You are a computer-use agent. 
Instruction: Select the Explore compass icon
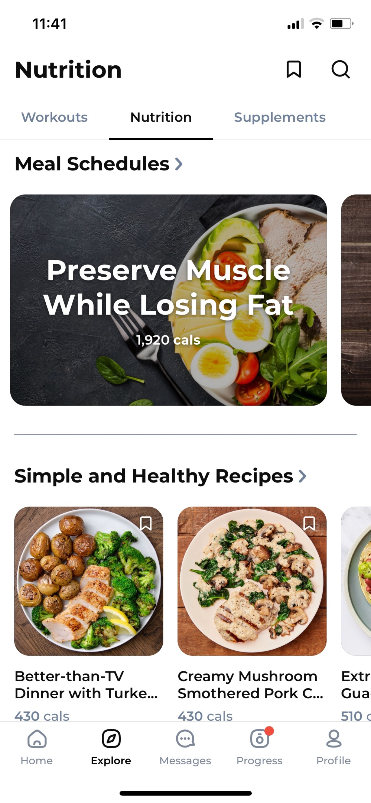(x=111, y=739)
